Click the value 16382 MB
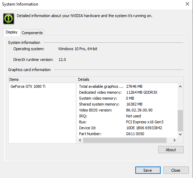193x178 pixels. tap(134, 104)
